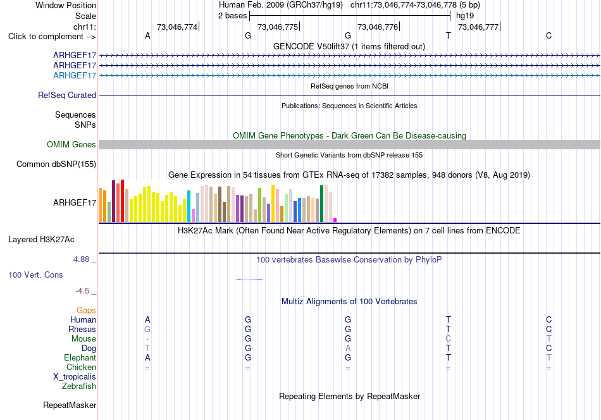Click the small magenta last GTEx bar

click(x=335, y=220)
